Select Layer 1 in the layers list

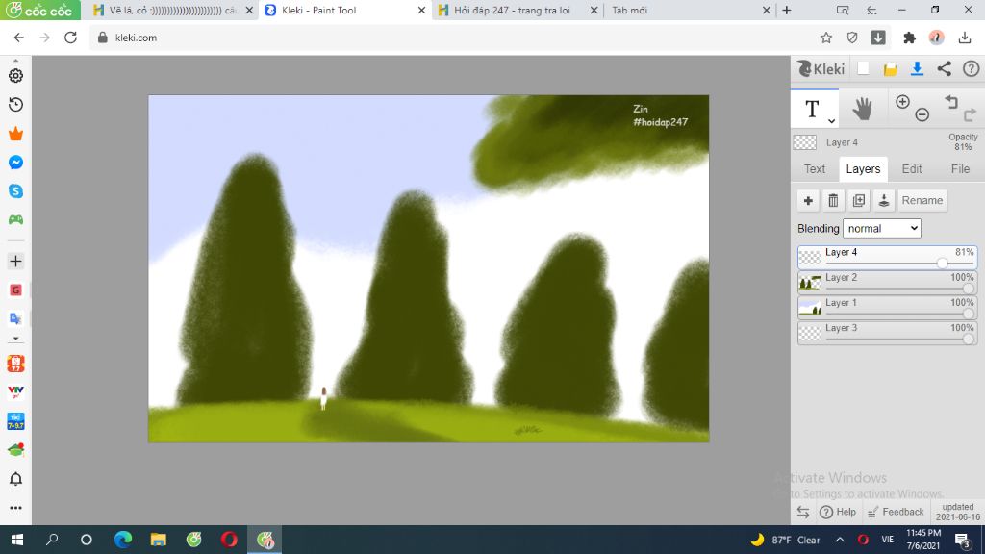(x=887, y=308)
